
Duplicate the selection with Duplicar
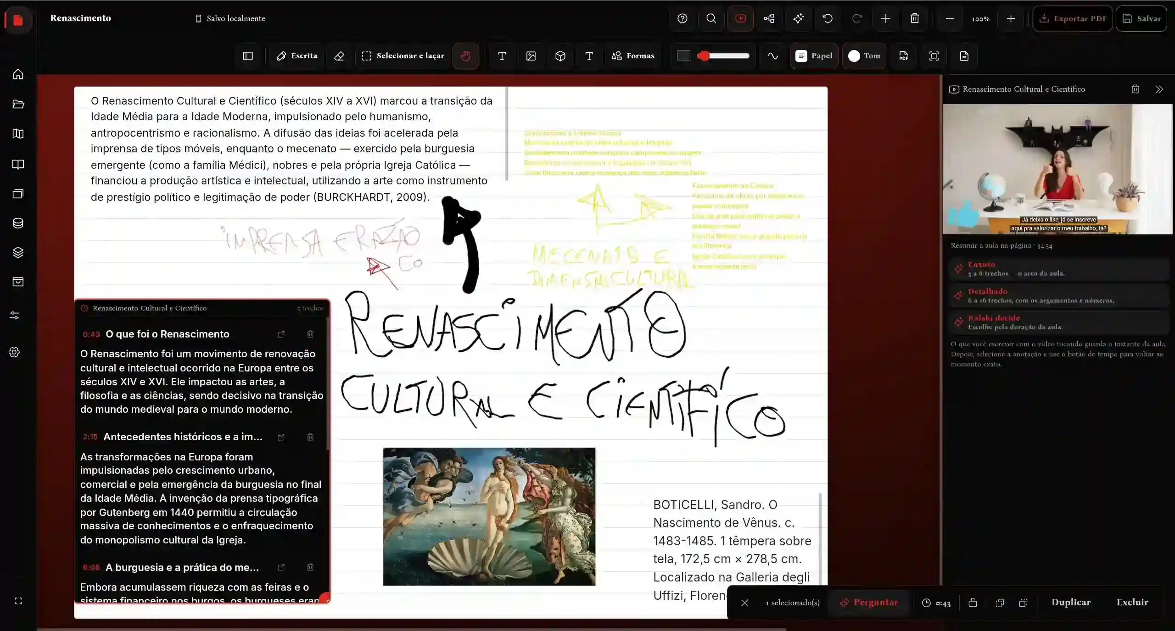1071,603
